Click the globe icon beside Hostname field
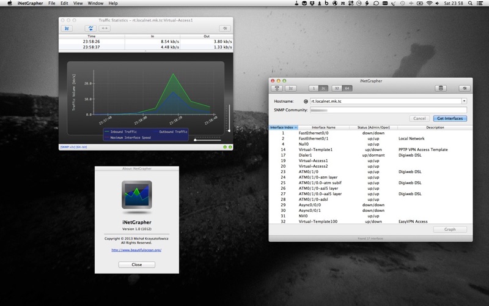Viewport: 489px width, 306px height. [306, 101]
